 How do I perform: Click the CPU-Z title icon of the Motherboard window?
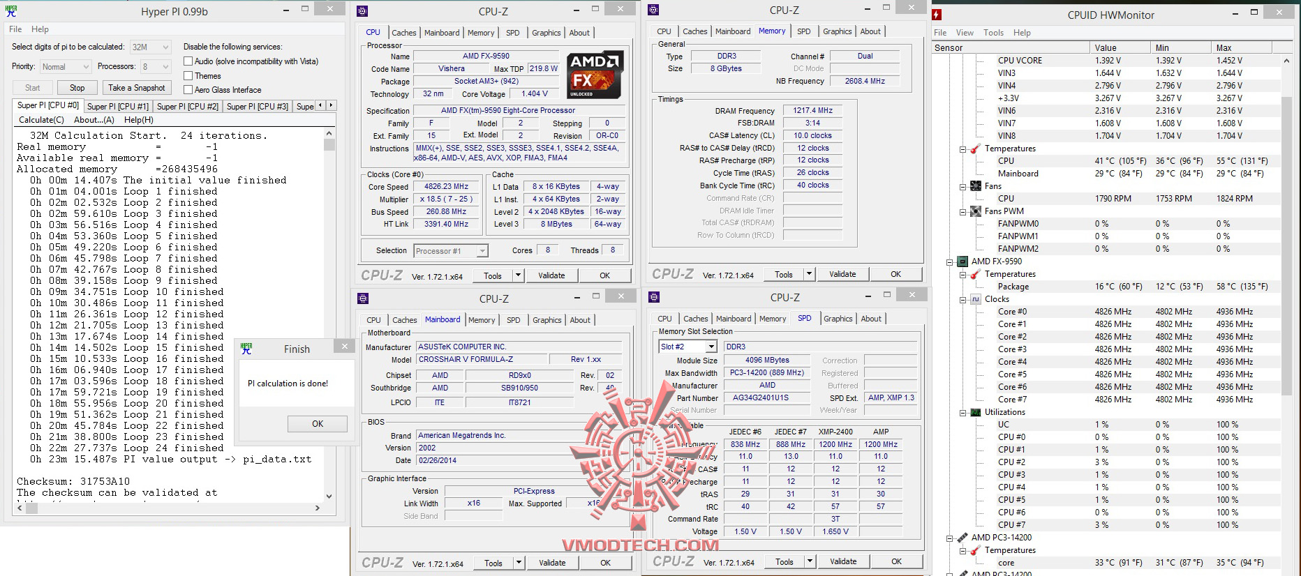point(363,298)
